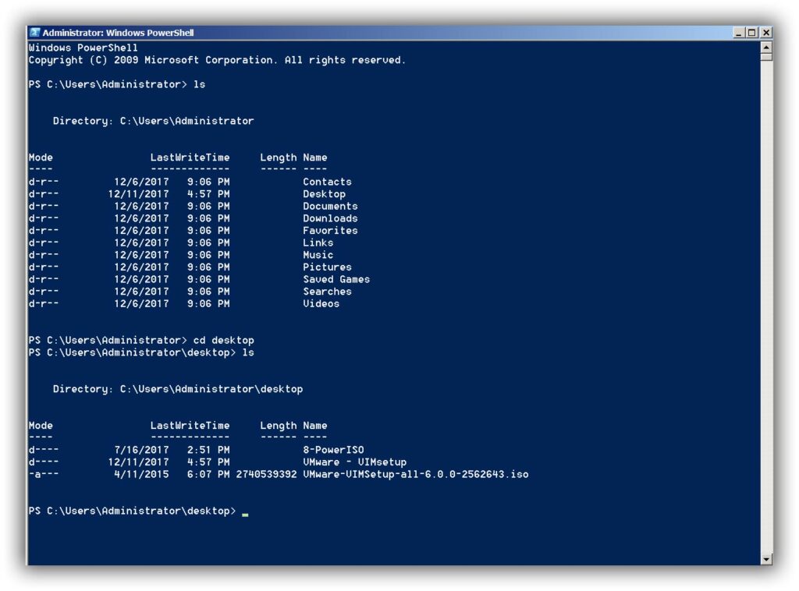
Task: Click the Downloads folder name in the listing
Action: pos(330,218)
